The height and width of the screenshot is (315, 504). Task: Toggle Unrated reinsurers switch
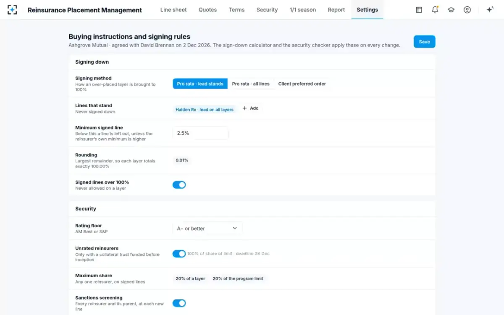click(x=179, y=254)
